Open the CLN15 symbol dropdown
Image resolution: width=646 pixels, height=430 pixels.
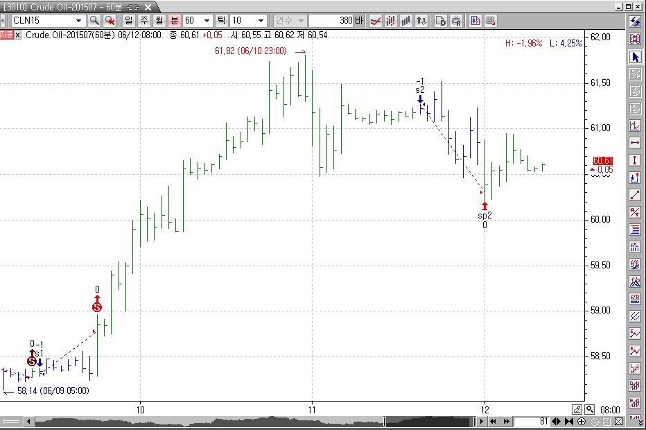coord(78,21)
